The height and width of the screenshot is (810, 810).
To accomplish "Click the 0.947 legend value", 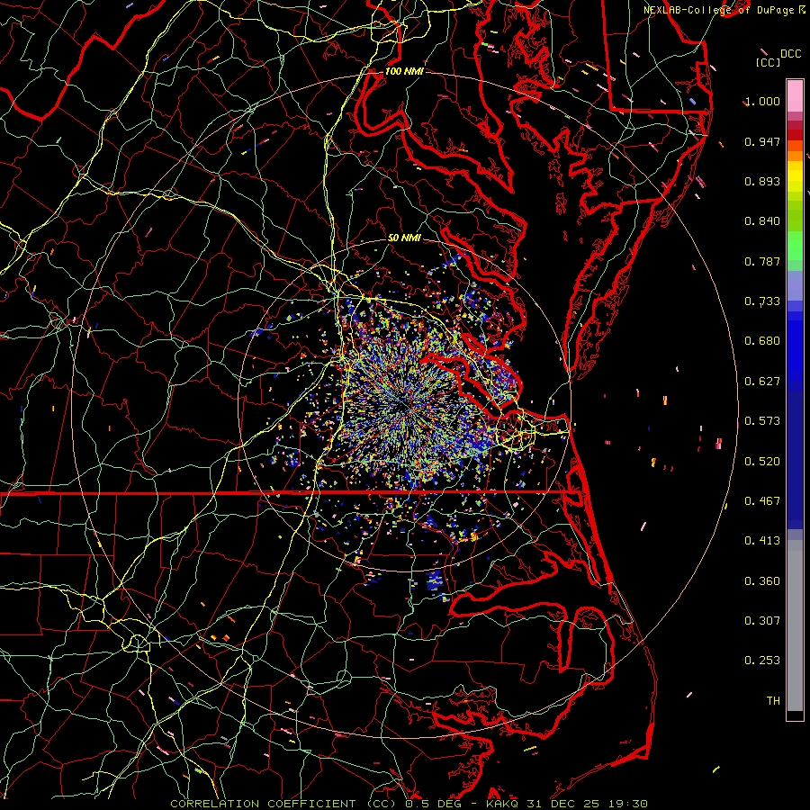I will (762, 141).
